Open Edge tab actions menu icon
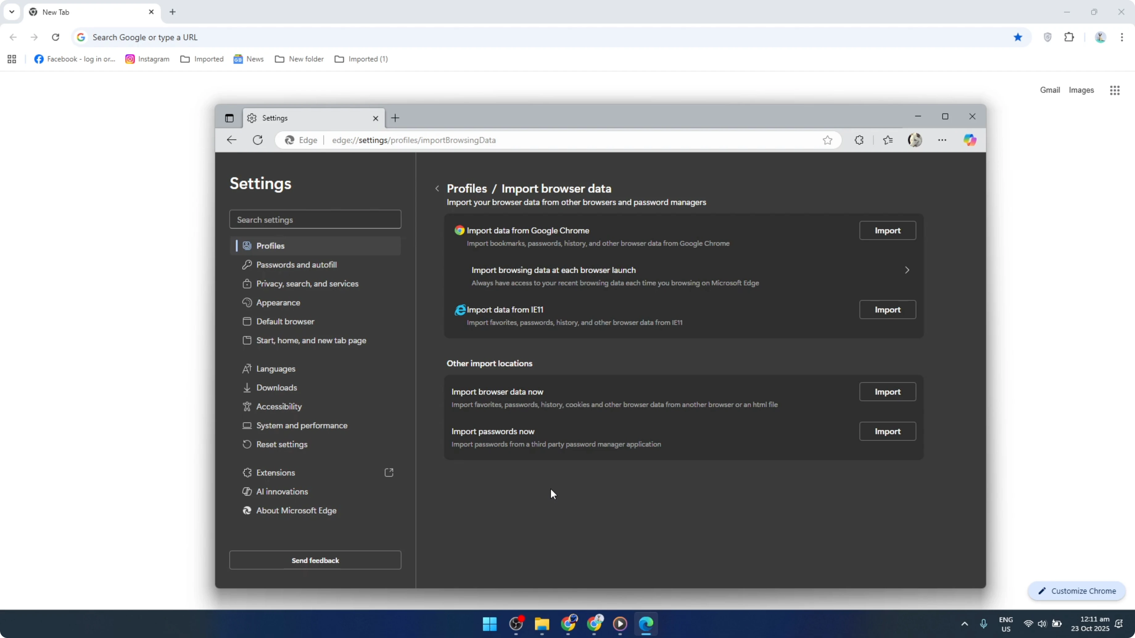The image size is (1135, 638). coord(229,118)
